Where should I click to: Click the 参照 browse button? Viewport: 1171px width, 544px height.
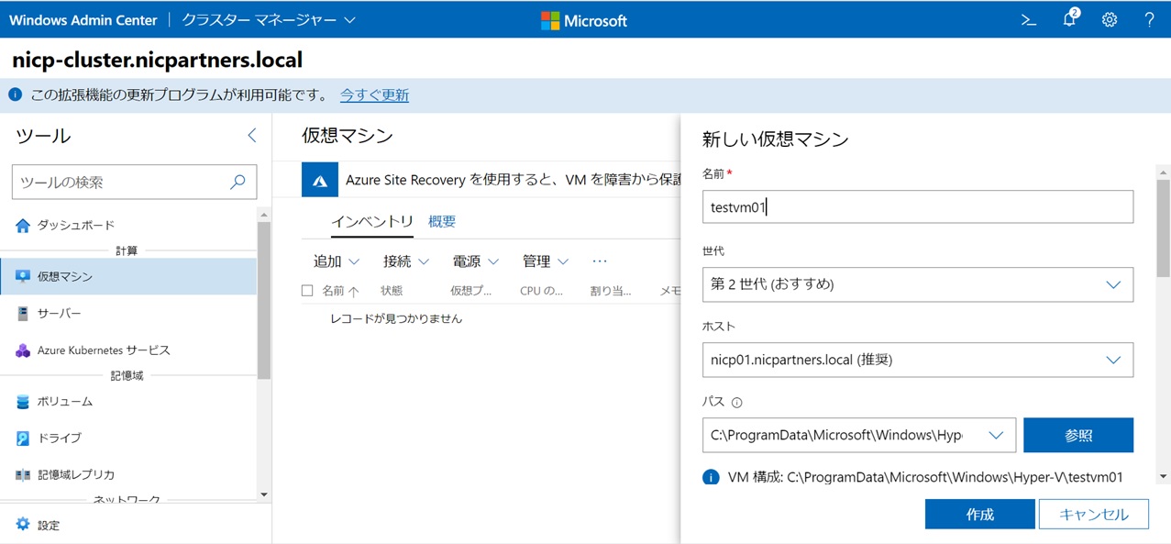(x=1077, y=436)
